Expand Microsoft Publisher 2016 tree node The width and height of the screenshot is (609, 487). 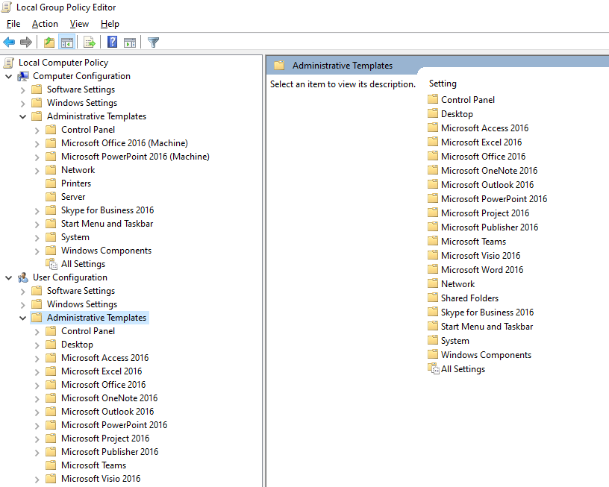(37, 453)
